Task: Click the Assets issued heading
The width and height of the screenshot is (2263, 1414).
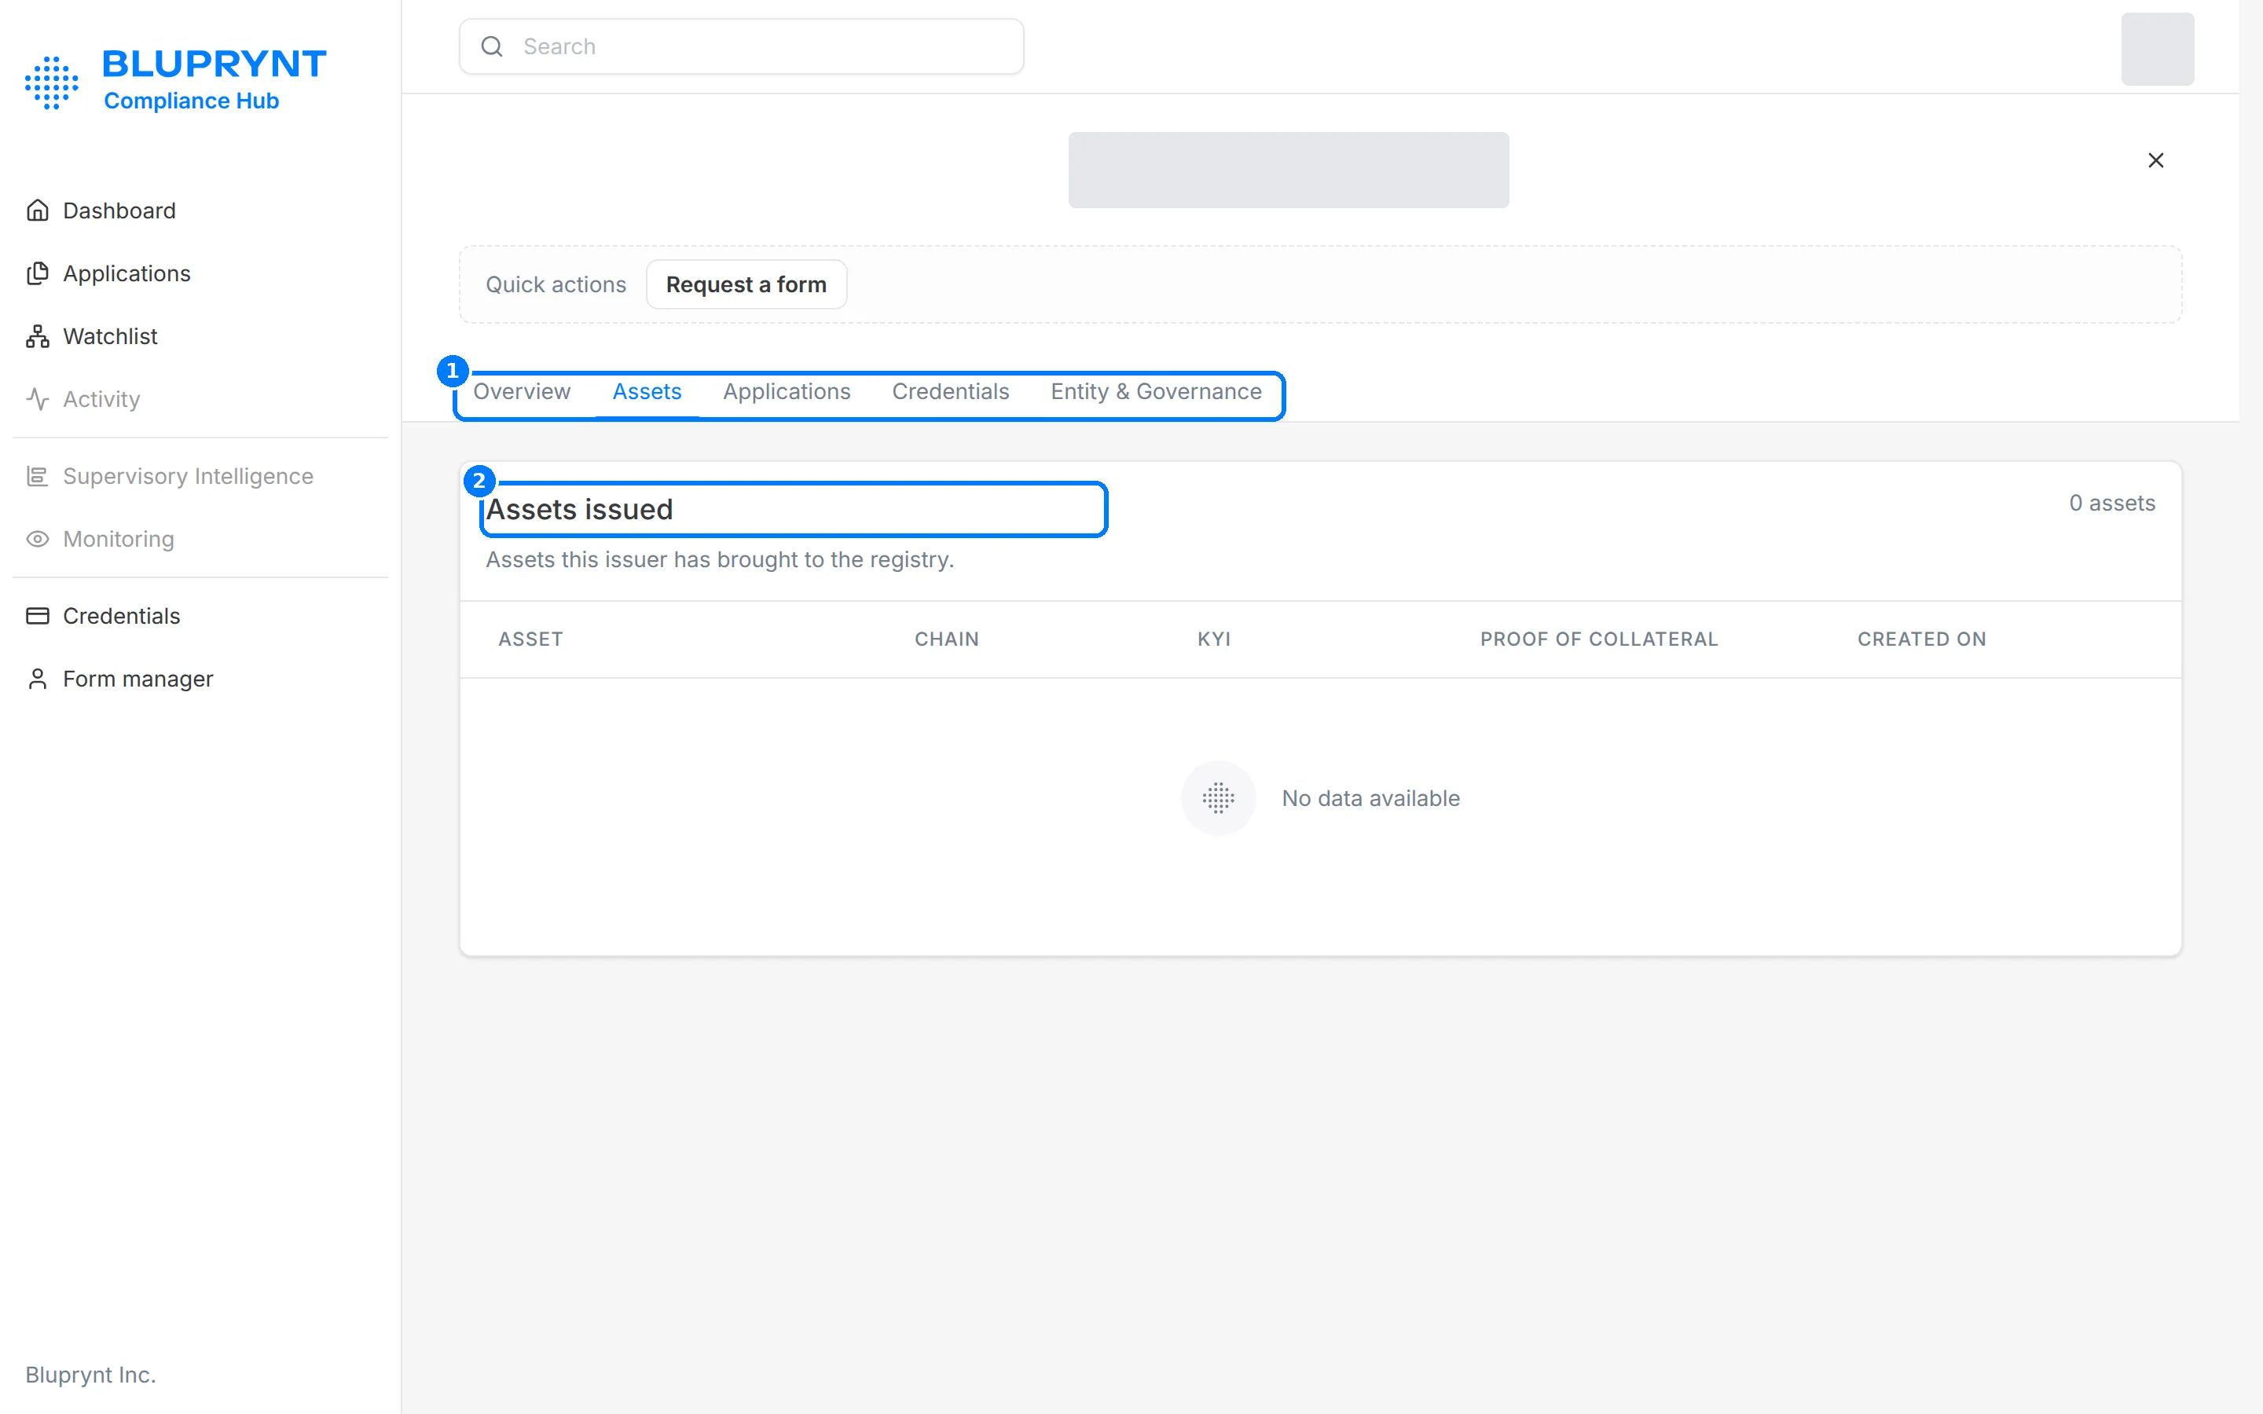Action: point(579,509)
